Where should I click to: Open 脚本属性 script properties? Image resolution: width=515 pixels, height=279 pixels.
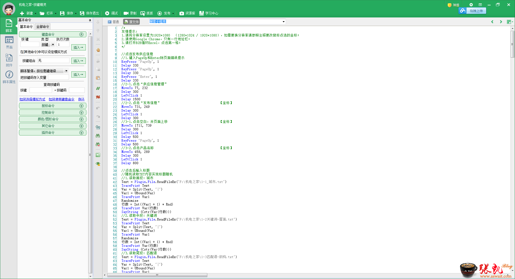(9, 77)
